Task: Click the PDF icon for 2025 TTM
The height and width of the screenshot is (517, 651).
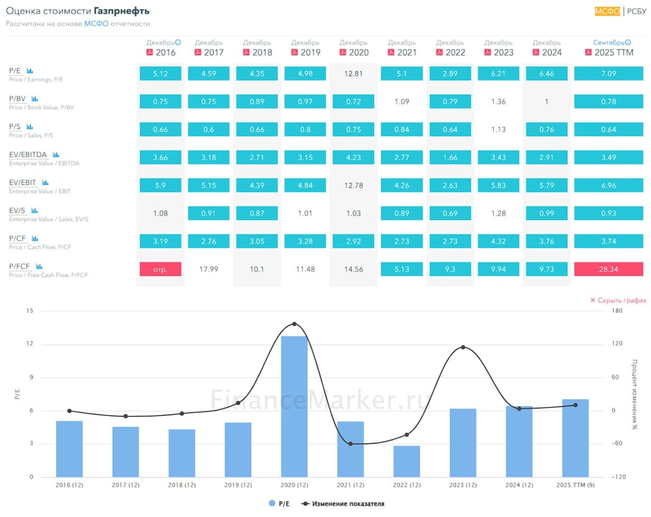Action: [x=588, y=52]
